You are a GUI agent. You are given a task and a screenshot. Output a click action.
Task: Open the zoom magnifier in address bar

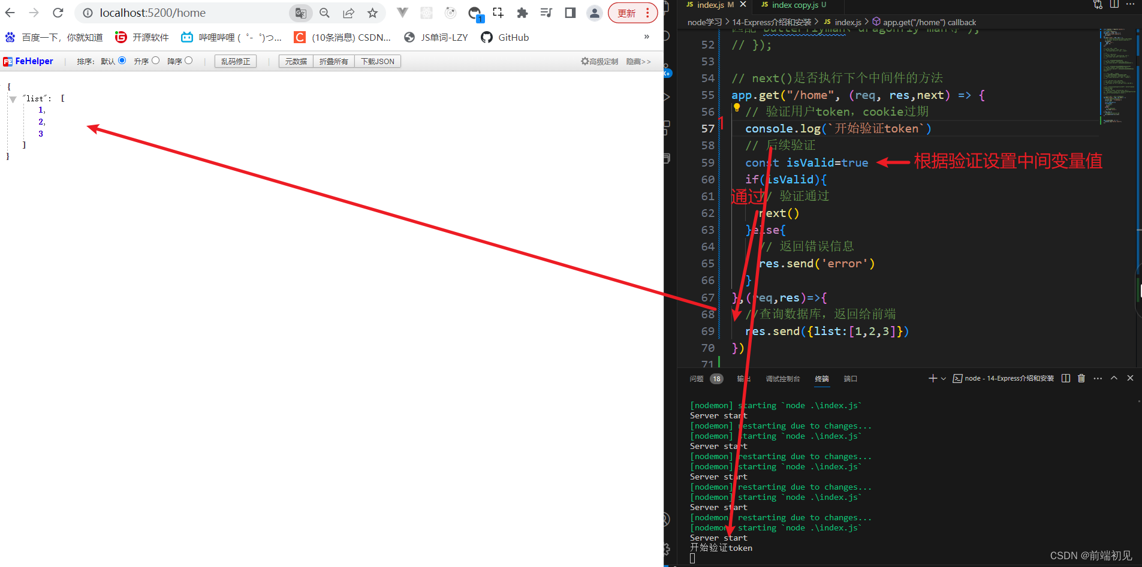click(324, 13)
